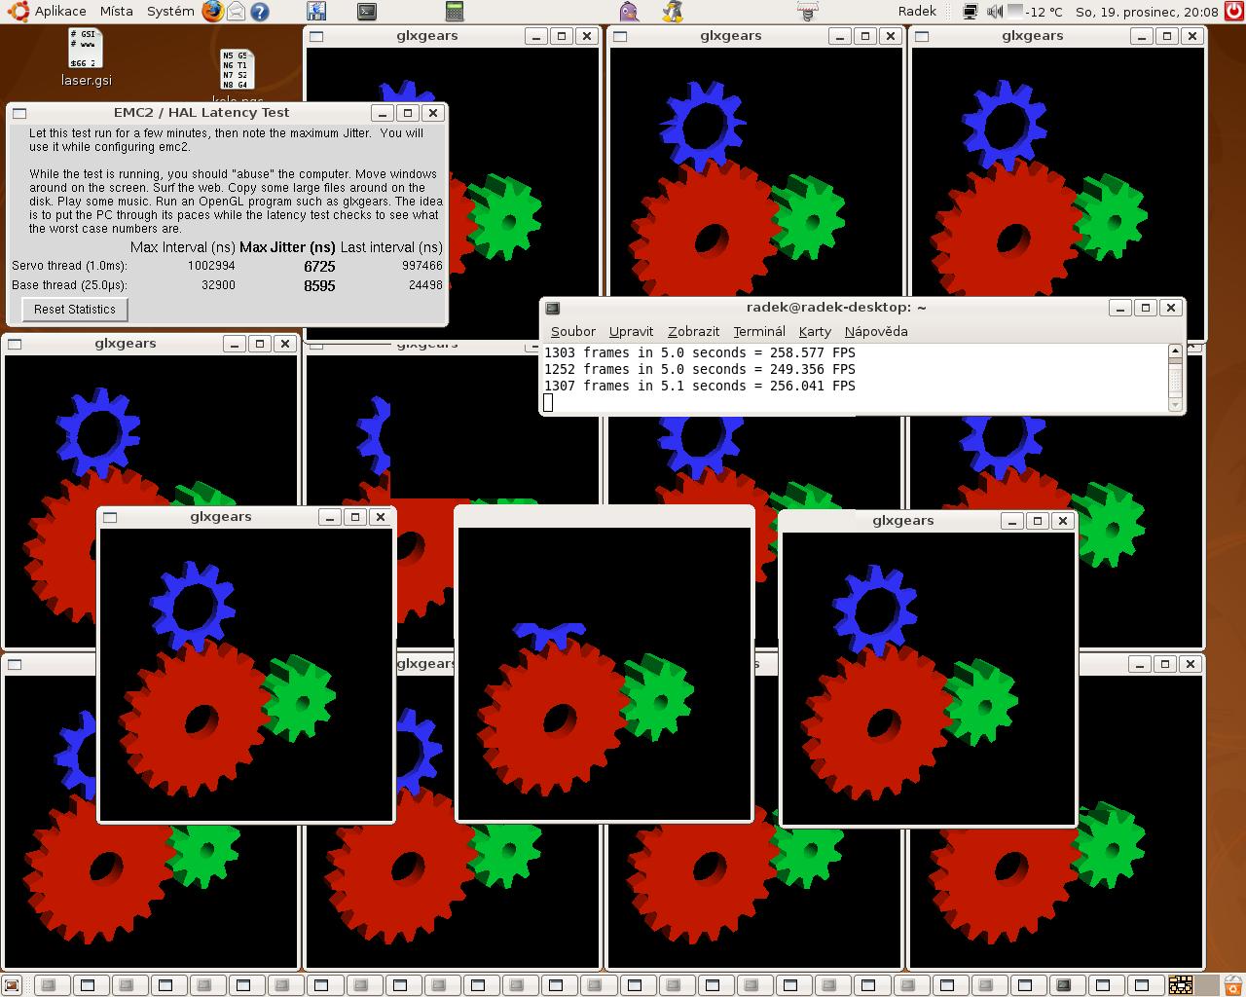Click the Tux penguin launcher icon
The image size is (1246, 997).
pos(672,12)
